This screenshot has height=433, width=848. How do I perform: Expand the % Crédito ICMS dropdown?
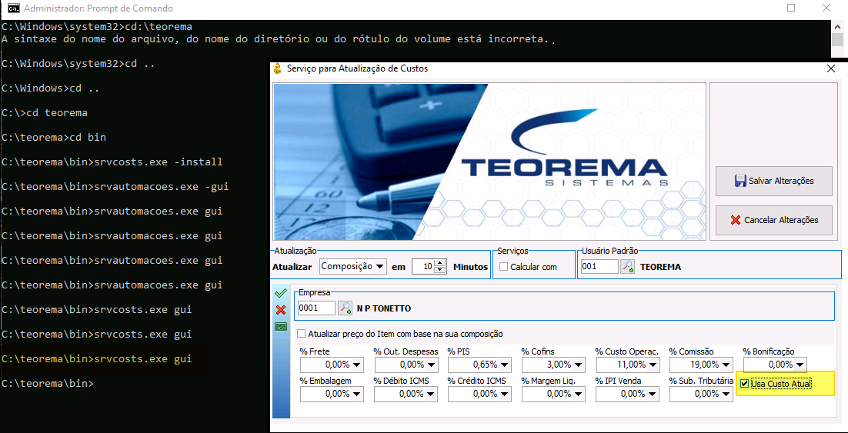[x=506, y=395]
